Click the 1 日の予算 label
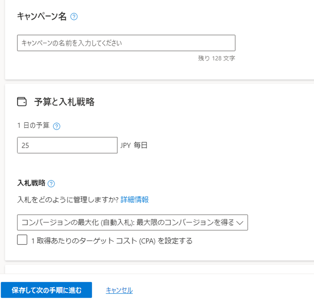 click(33, 125)
